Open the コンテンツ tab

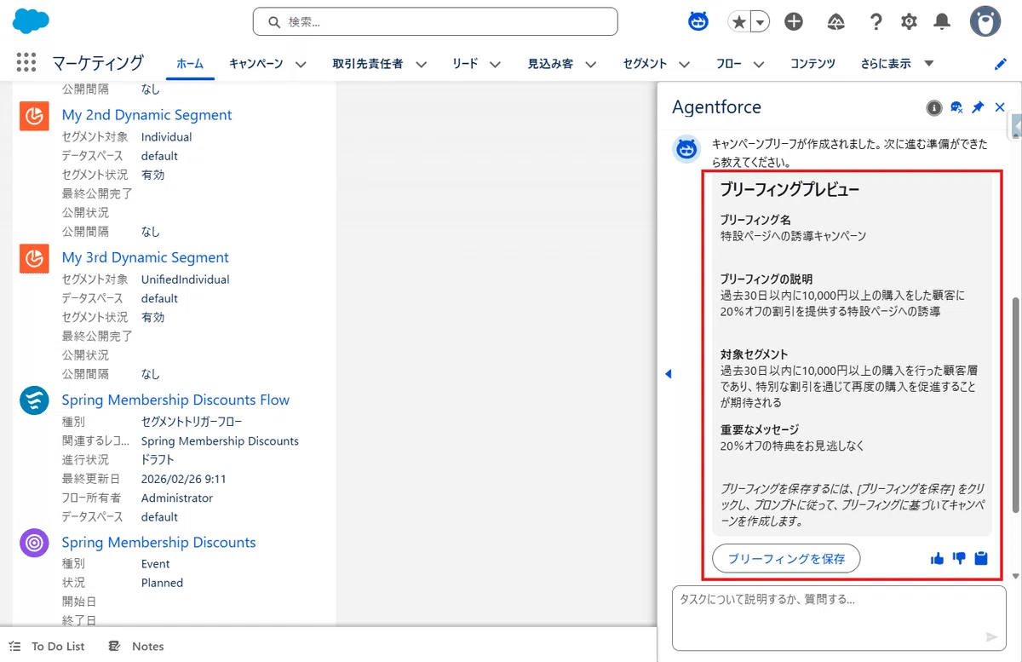click(x=812, y=64)
